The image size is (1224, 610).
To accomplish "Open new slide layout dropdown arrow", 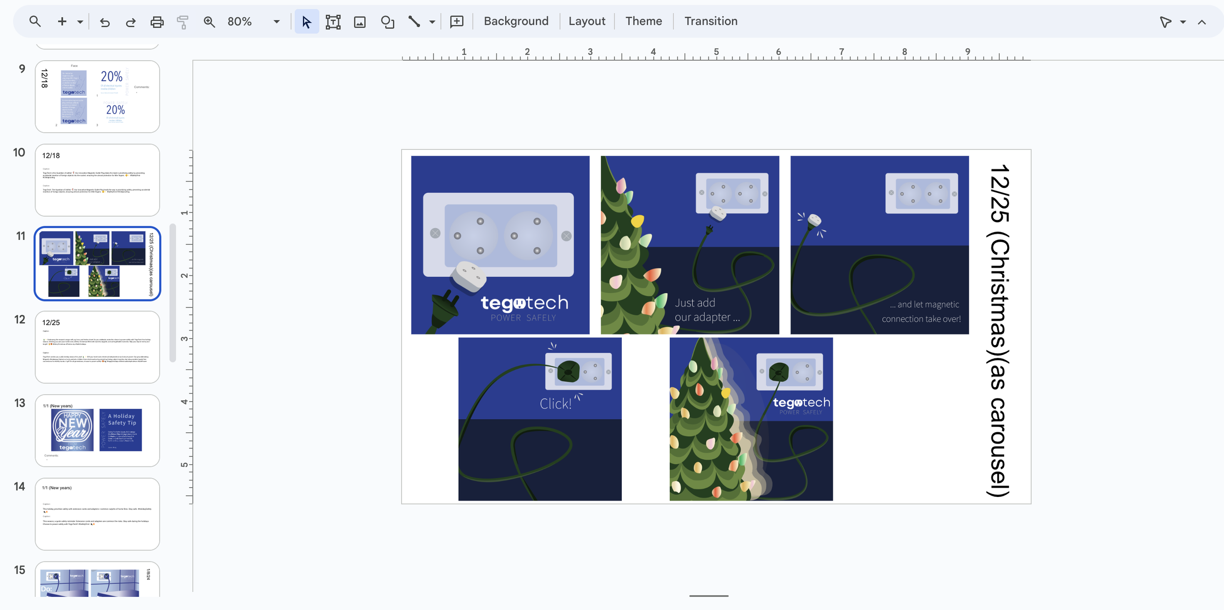I will click(80, 22).
